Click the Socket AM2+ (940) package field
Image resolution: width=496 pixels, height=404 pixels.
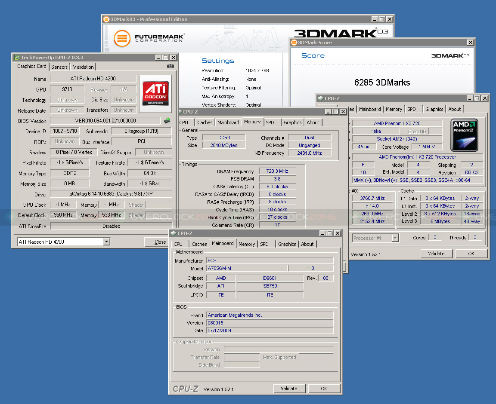[397, 139]
